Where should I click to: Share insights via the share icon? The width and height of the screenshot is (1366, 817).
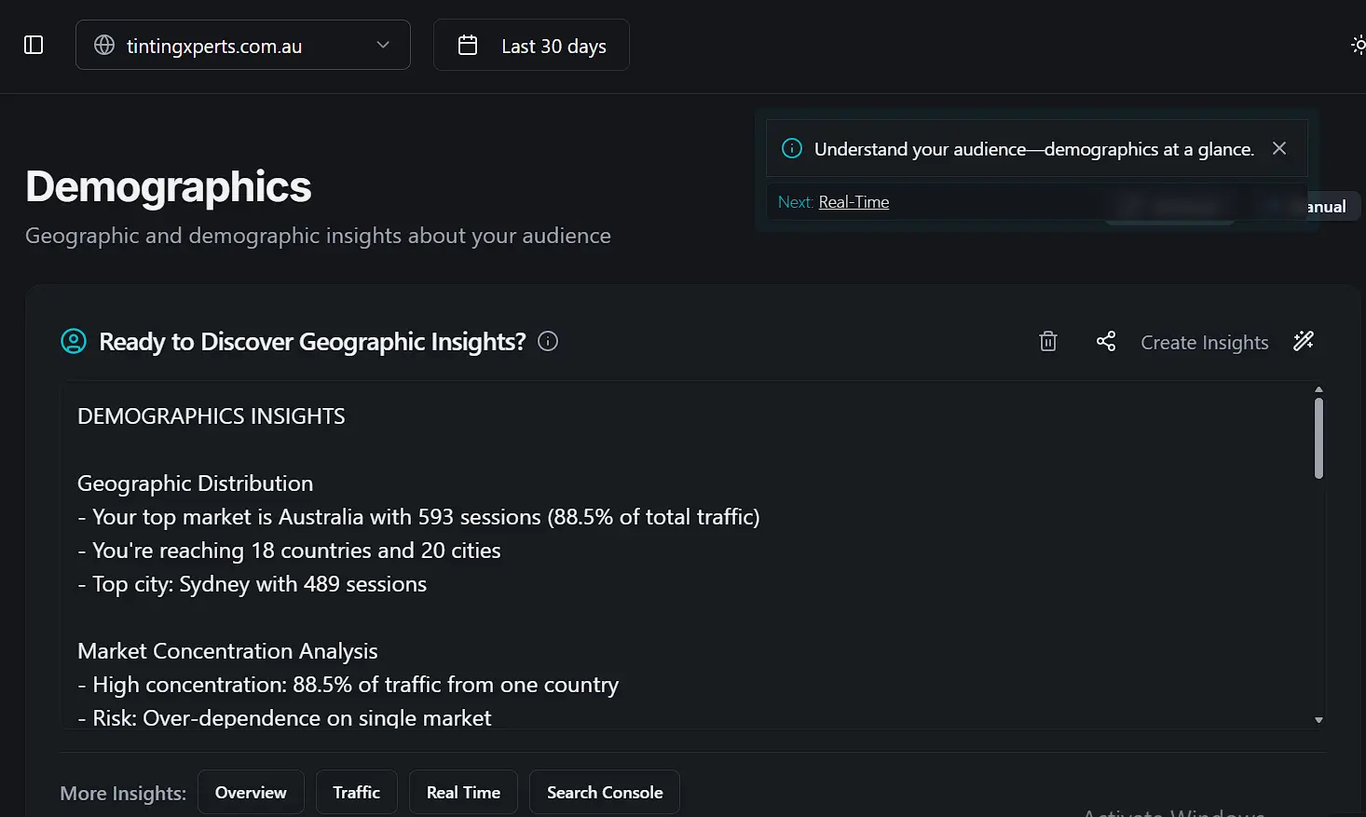(x=1105, y=341)
